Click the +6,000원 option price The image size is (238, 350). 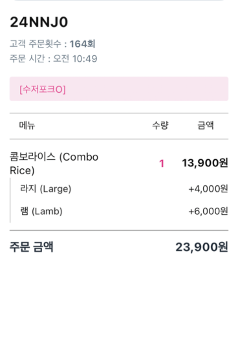coord(208,211)
